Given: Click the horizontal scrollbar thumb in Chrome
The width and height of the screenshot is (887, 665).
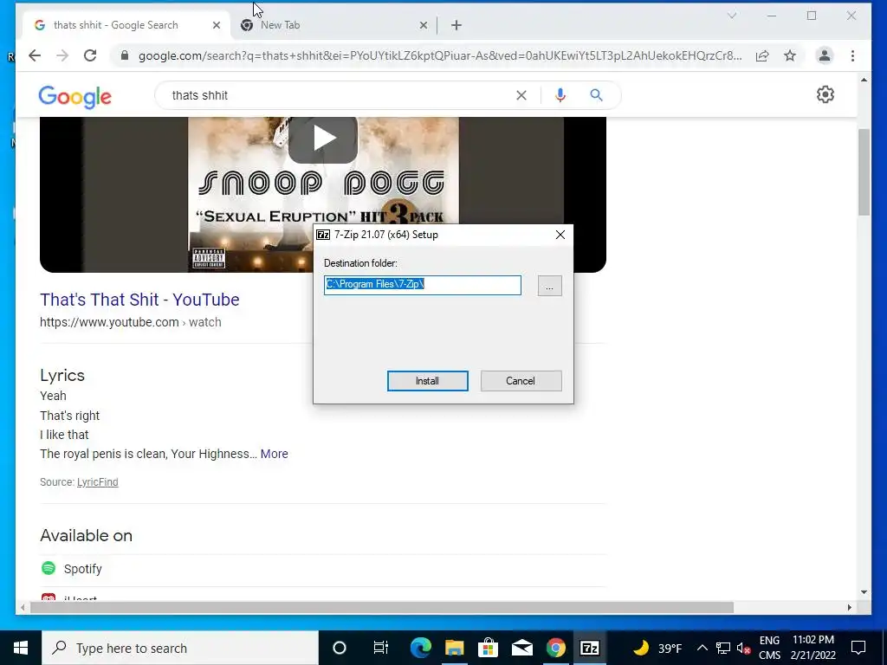Looking at the screenshot, I should pyautogui.click(x=382, y=607).
